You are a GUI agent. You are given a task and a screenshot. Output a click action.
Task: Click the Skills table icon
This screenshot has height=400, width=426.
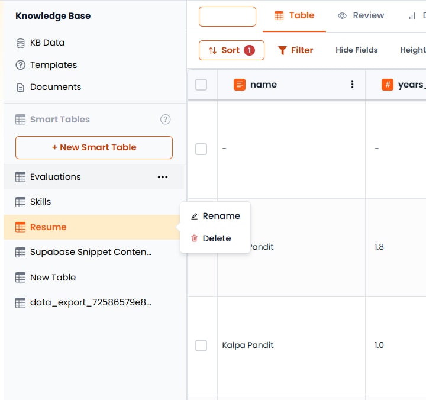20,202
